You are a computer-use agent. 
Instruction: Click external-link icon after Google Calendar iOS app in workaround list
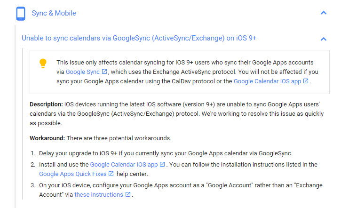pyautogui.click(x=162, y=165)
